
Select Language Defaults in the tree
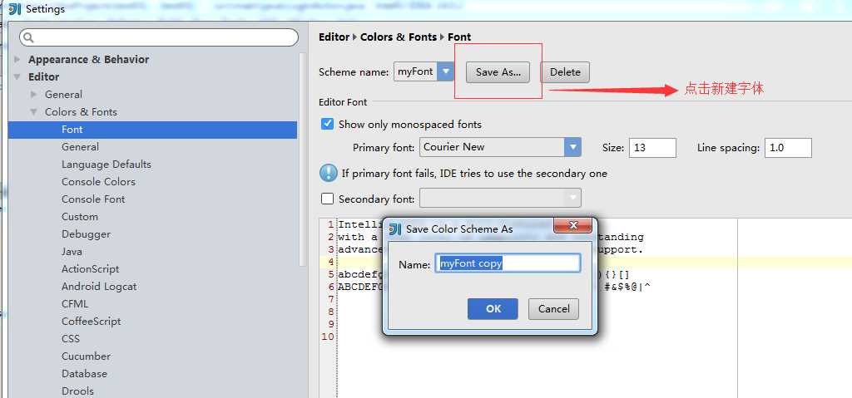click(x=106, y=164)
